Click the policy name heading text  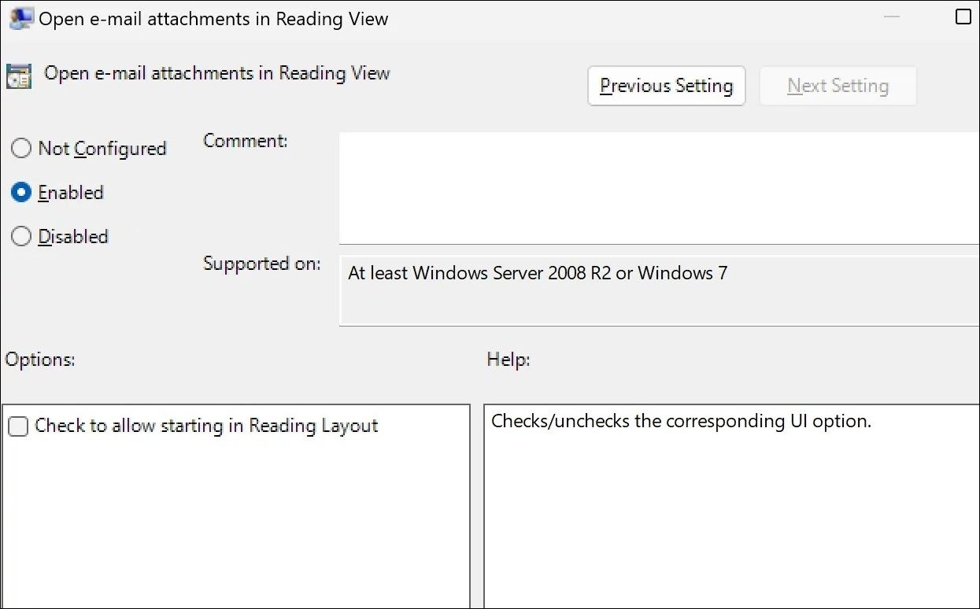coord(216,74)
